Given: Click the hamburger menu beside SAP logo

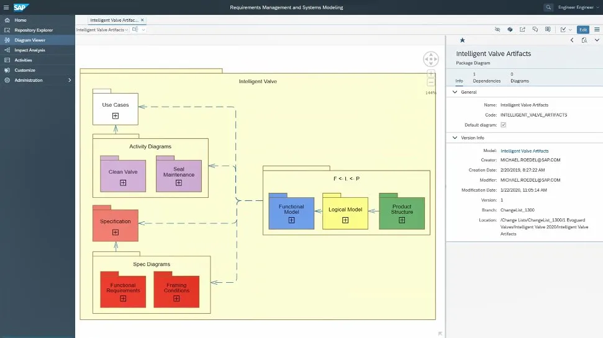Looking at the screenshot, I should pos(6,7).
